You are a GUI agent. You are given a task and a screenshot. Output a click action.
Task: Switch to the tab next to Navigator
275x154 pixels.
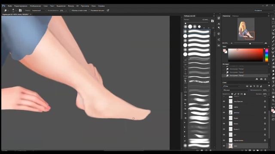point(235,16)
